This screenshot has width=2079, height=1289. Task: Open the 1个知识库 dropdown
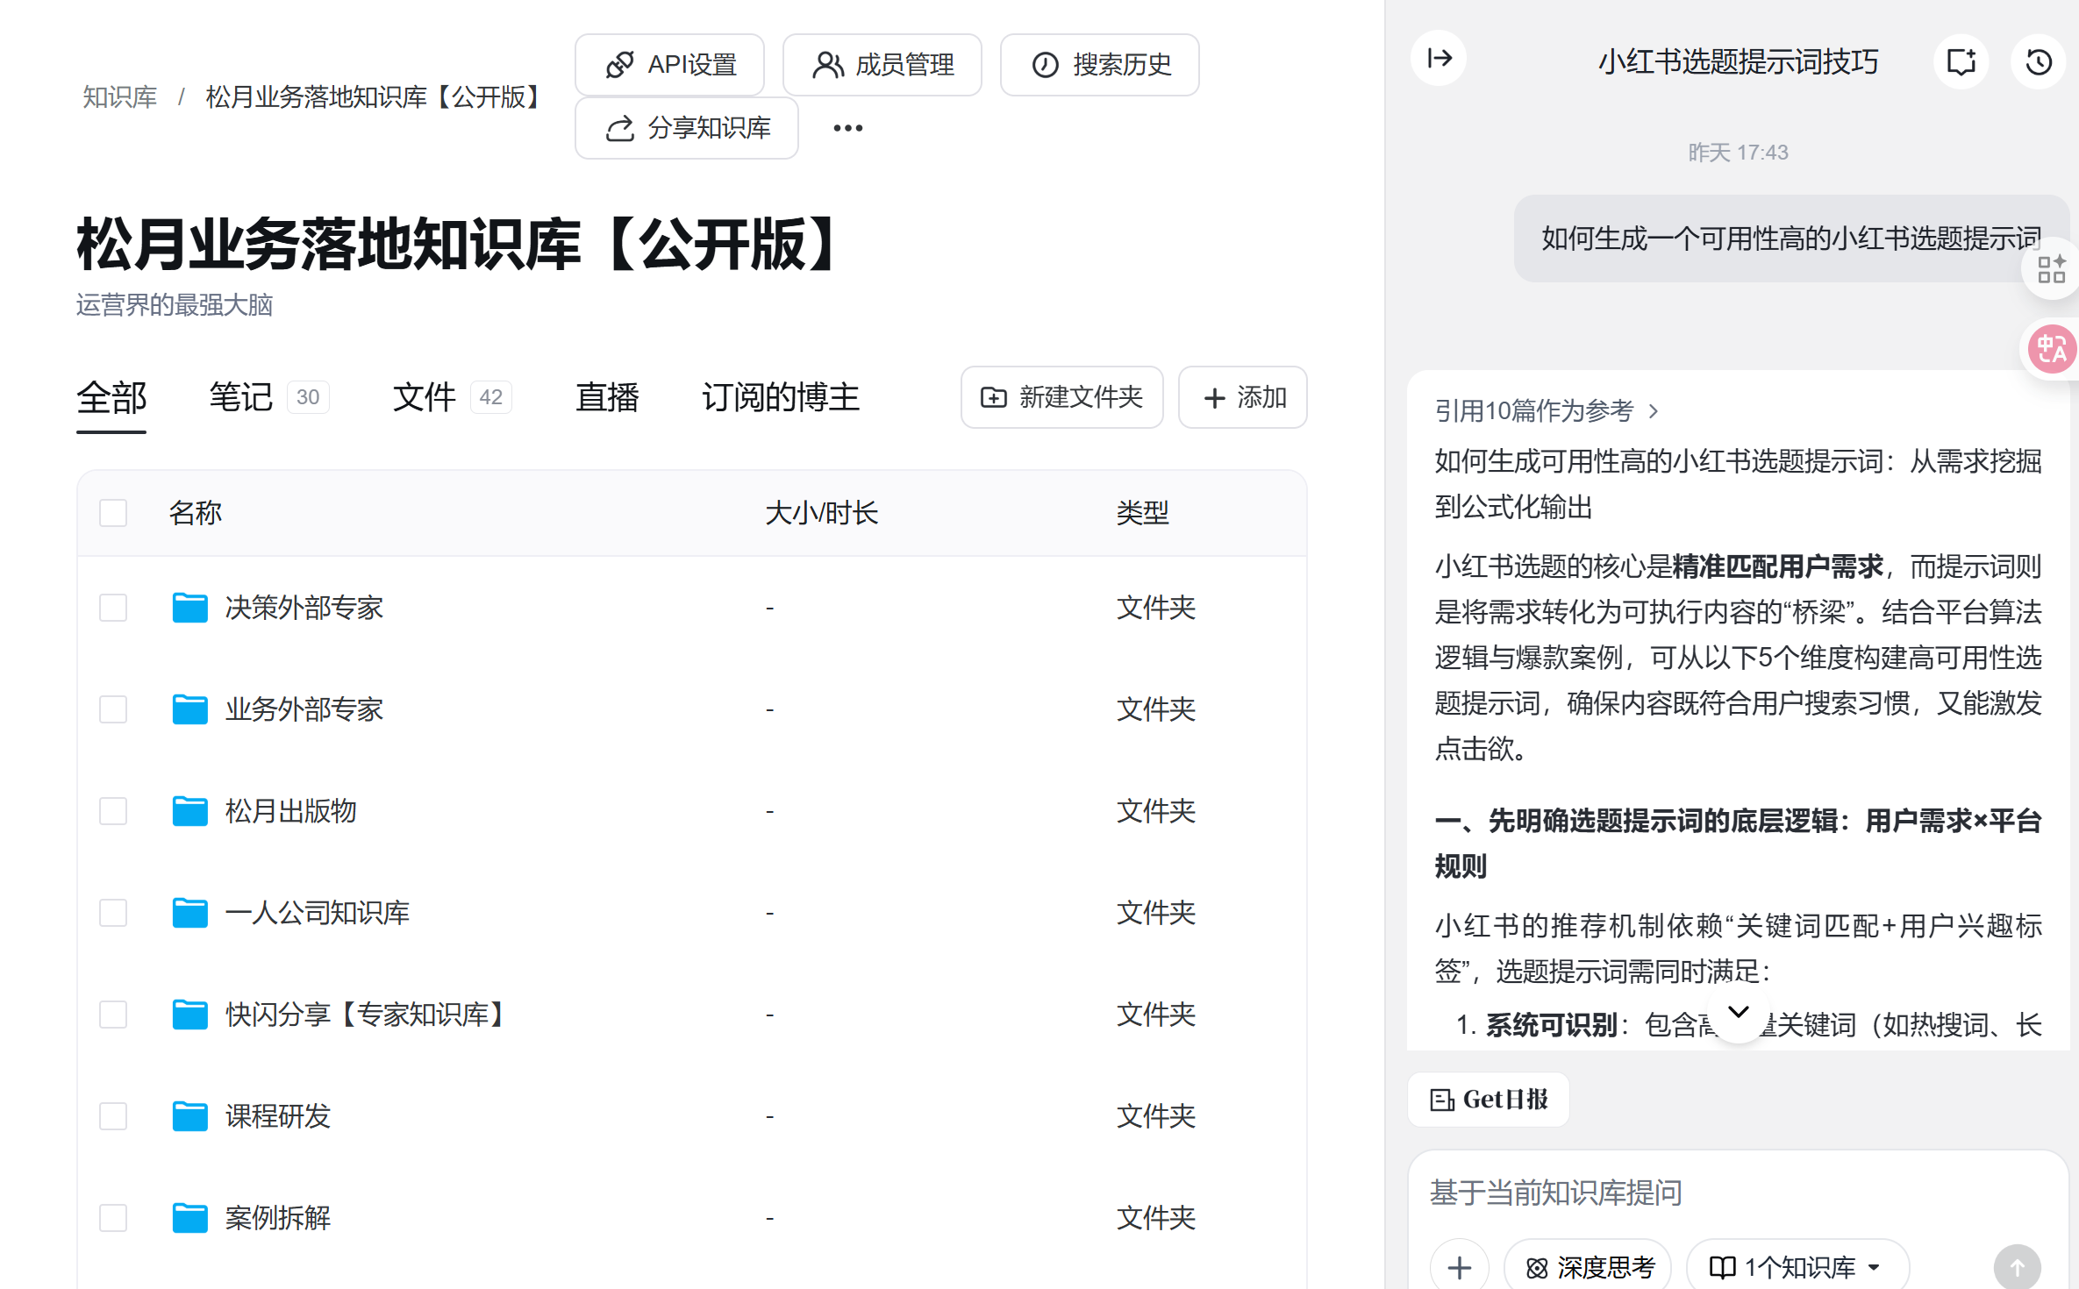pyautogui.click(x=1796, y=1266)
